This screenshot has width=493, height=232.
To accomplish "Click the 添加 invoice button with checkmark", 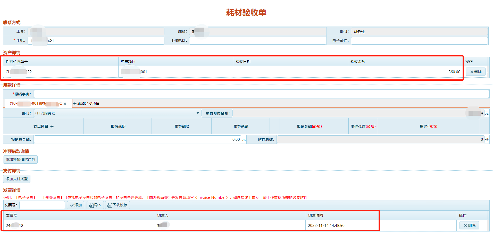I will (x=76, y=205).
